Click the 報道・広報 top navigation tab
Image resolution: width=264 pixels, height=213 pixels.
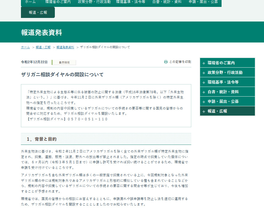(38, 12)
